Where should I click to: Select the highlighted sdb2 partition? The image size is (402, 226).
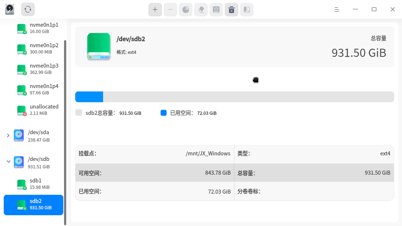point(33,205)
